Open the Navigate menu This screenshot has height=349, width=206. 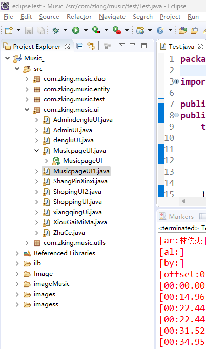[x=112, y=17]
